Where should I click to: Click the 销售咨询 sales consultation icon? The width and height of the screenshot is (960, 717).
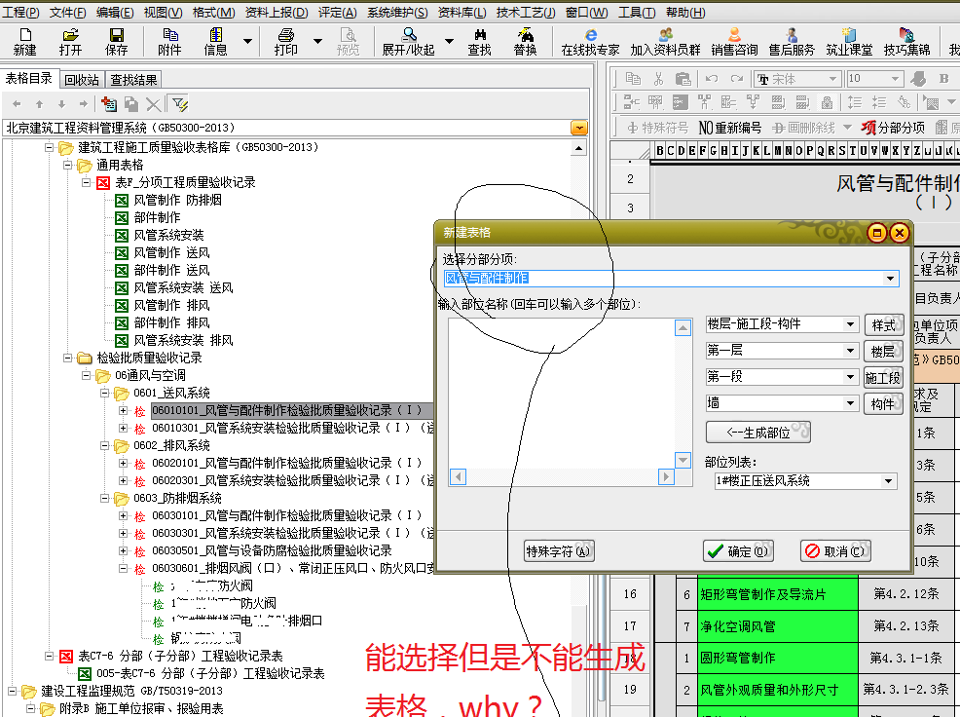(734, 41)
